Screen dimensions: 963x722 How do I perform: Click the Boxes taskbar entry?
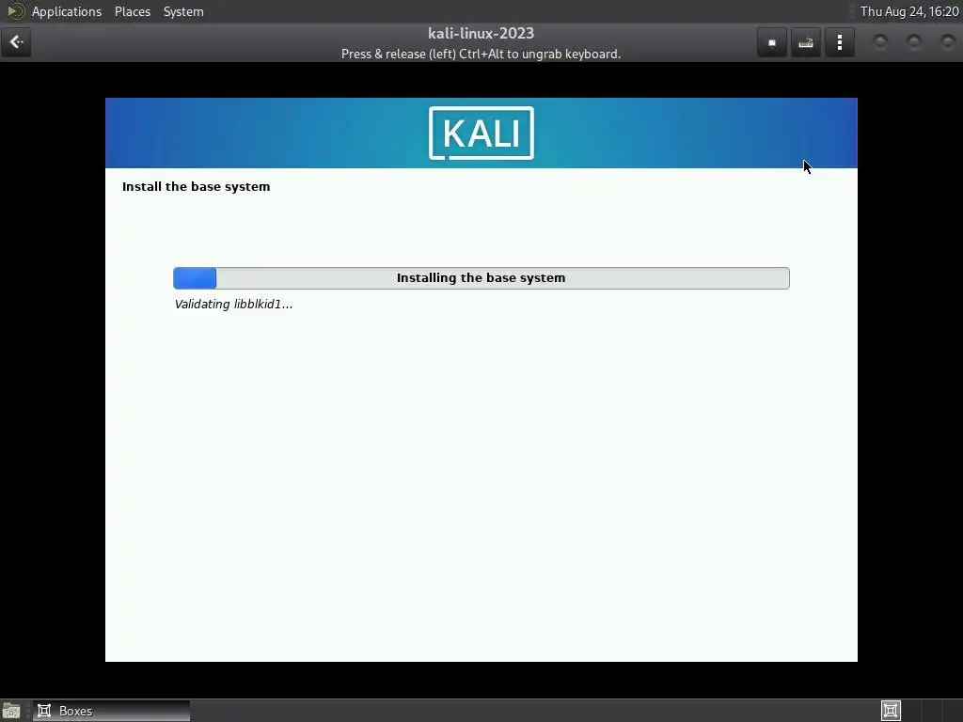click(111, 711)
